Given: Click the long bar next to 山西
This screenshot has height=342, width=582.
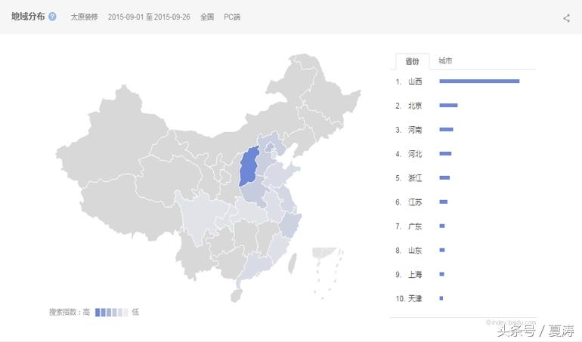Looking at the screenshot, I should (479, 82).
